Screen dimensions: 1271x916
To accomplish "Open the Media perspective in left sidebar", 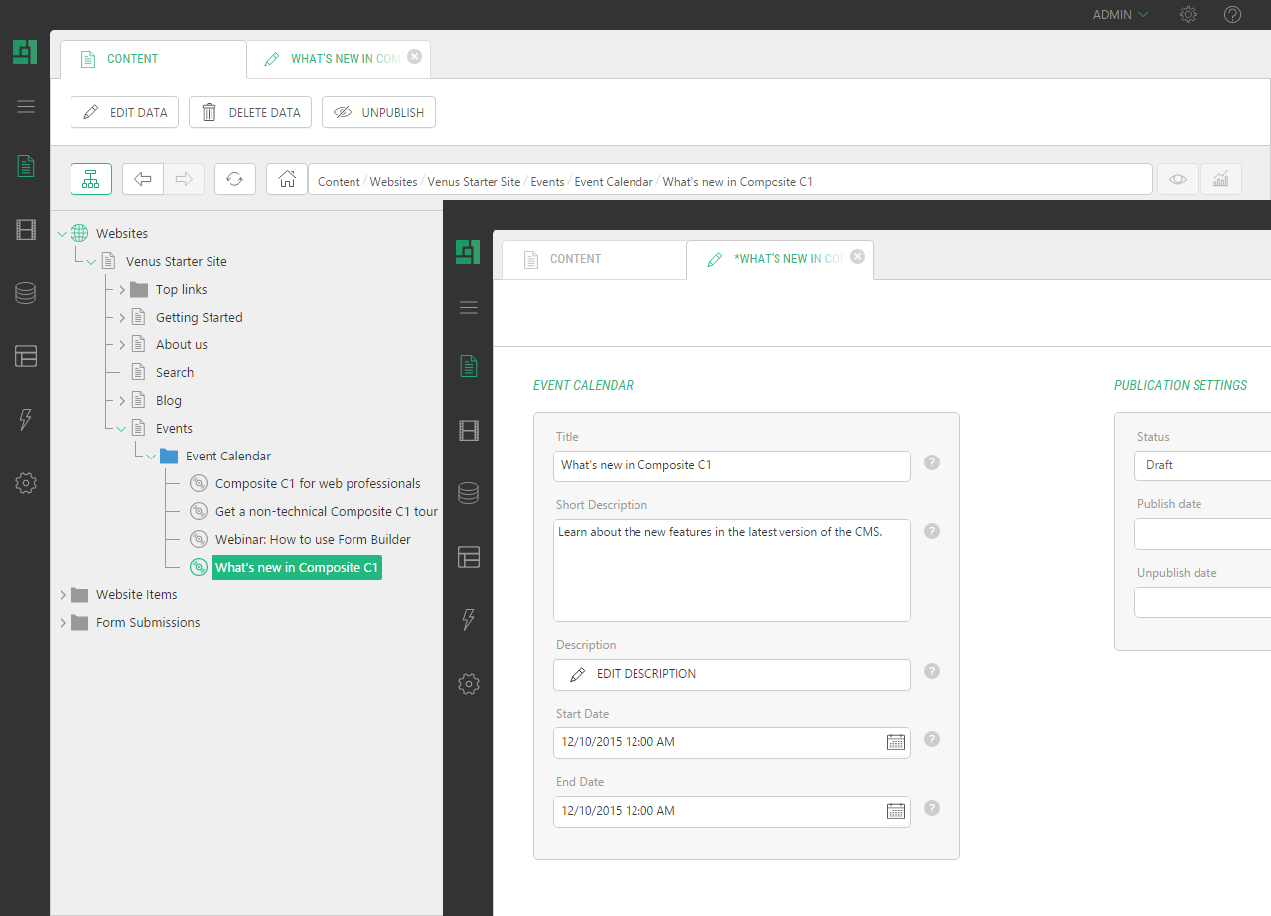I will [x=26, y=230].
